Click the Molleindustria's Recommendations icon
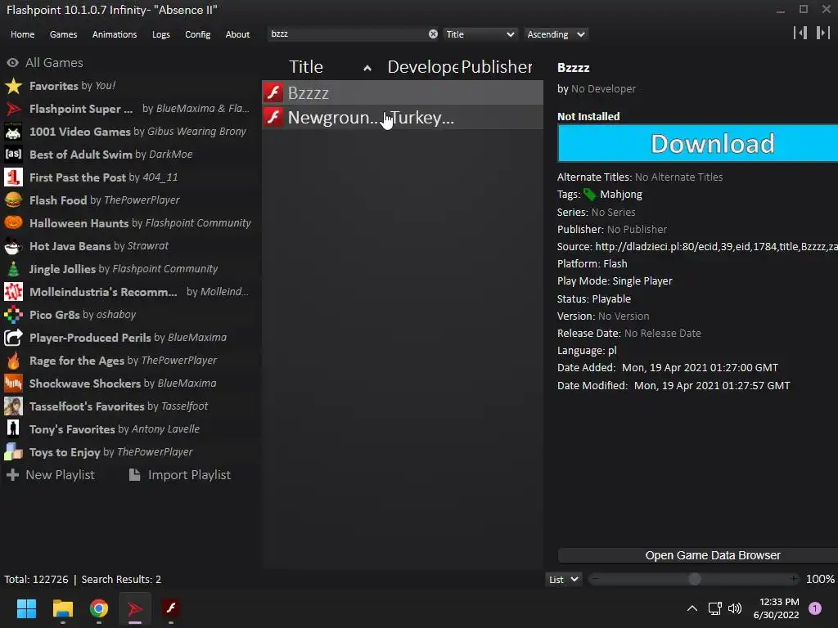The image size is (838, 628). (13, 292)
